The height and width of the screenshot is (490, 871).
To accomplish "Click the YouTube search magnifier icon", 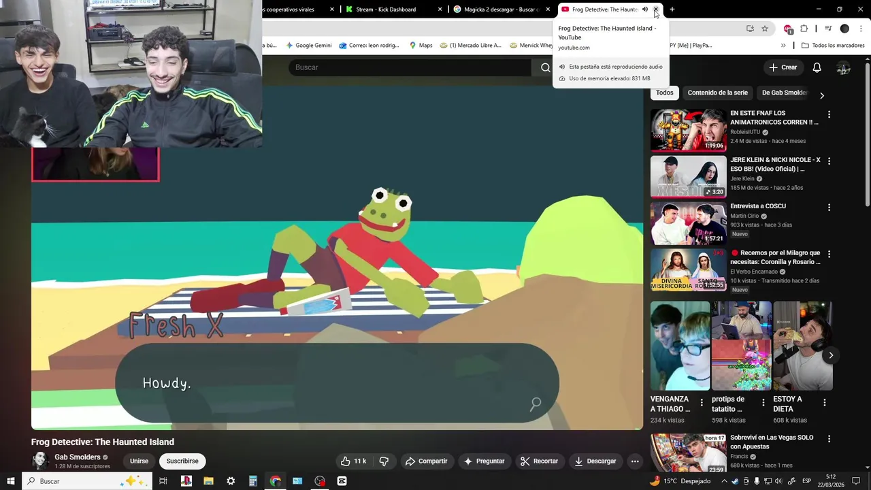I will [x=545, y=67].
